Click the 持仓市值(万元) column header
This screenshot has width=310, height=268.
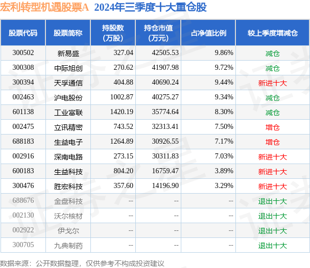158,33
